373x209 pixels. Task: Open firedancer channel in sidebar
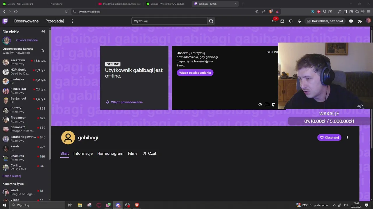[24, 120]
